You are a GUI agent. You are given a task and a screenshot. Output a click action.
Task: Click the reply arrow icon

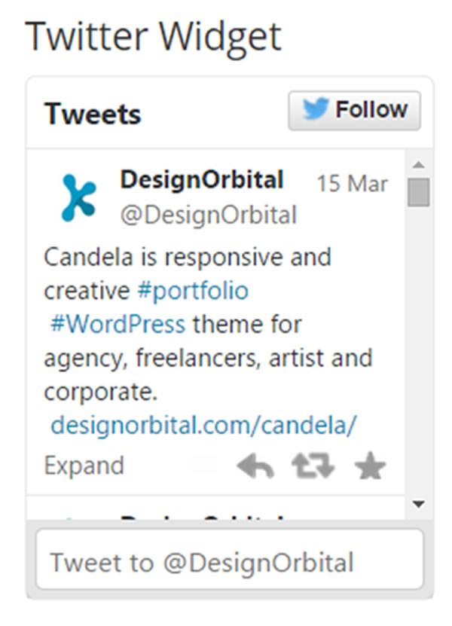(x=255, y=466)
